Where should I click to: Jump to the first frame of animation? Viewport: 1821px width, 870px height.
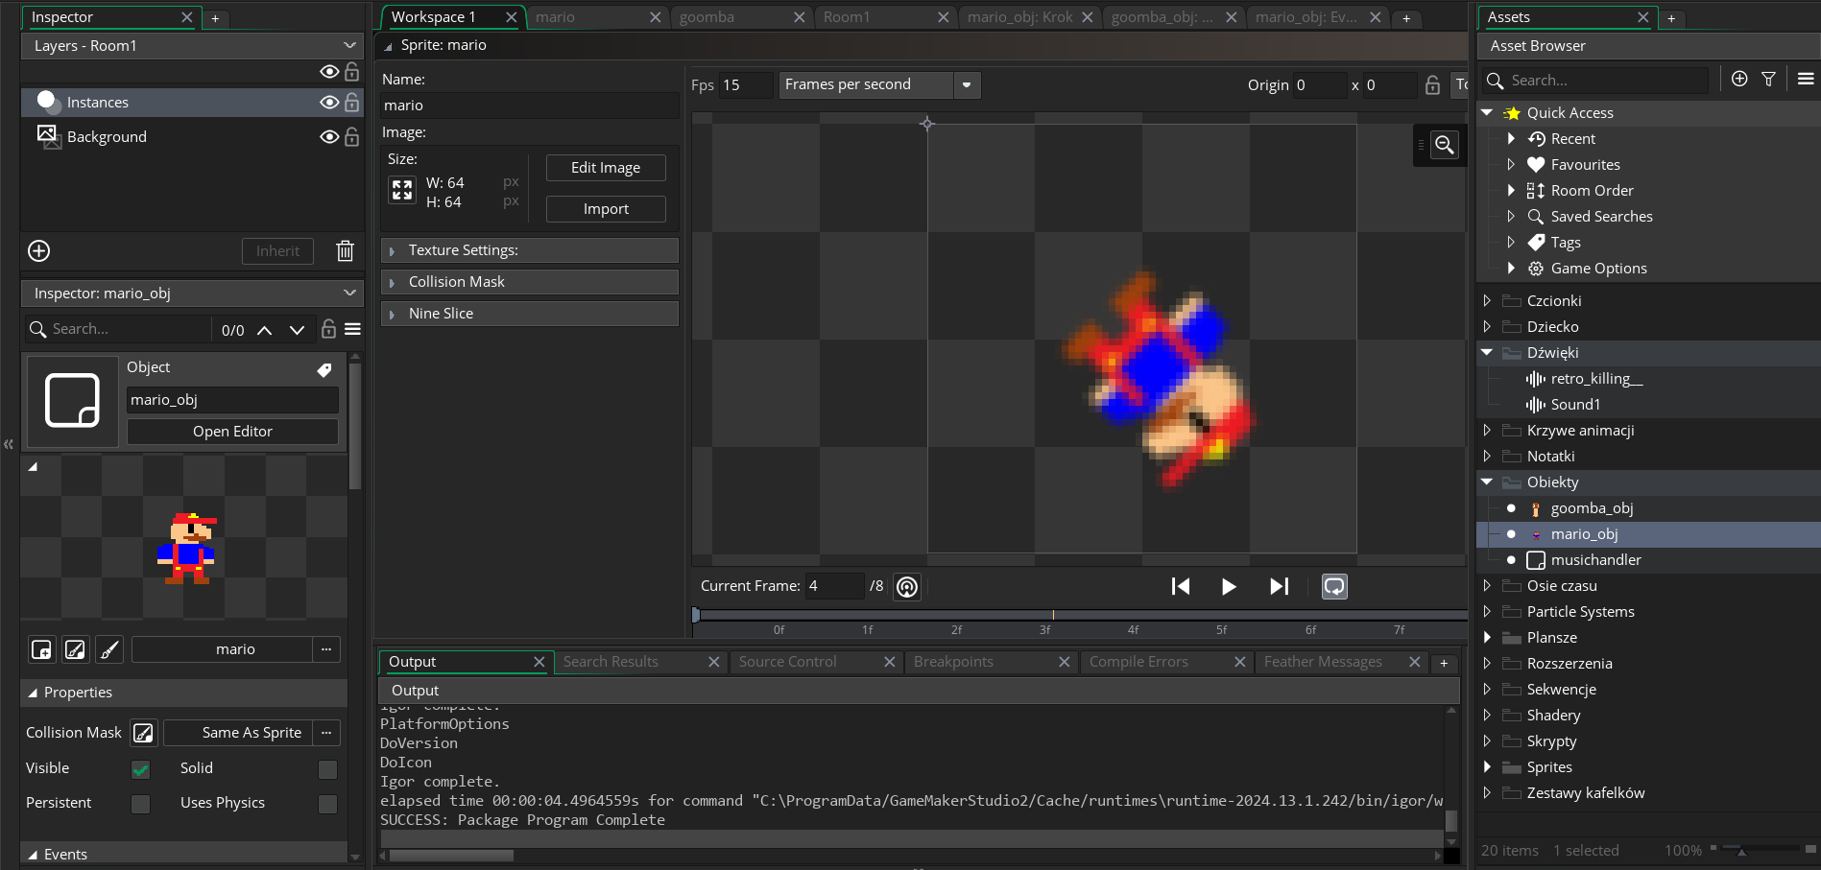1181,586
